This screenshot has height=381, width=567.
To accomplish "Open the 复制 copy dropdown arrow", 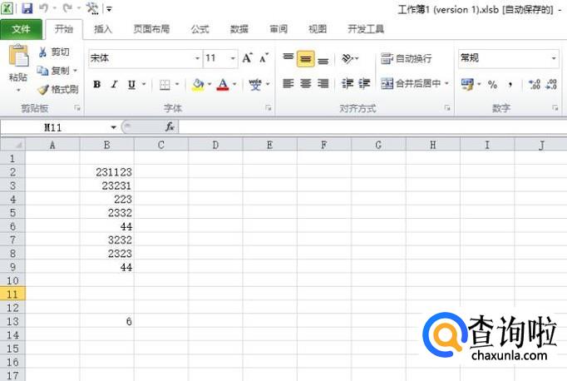I will [x=75, y=71].
